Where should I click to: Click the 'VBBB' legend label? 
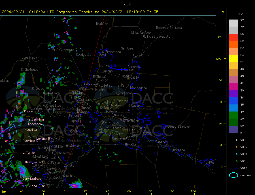coord(244,168)
